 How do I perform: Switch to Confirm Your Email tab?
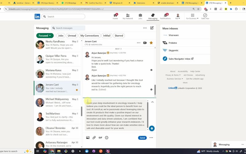pos(96,3)
